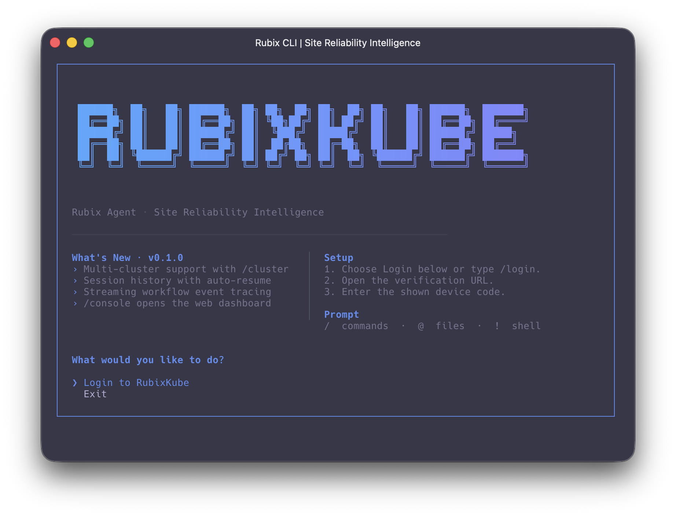Click the arrow indicator beside Login option
This screenshot has height=516, width=676.
(74, 382)
